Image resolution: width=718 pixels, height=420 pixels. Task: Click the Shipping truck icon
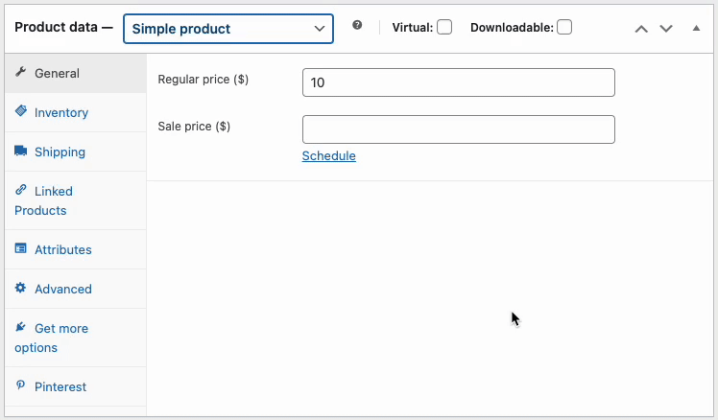click(x=20, y=151)
